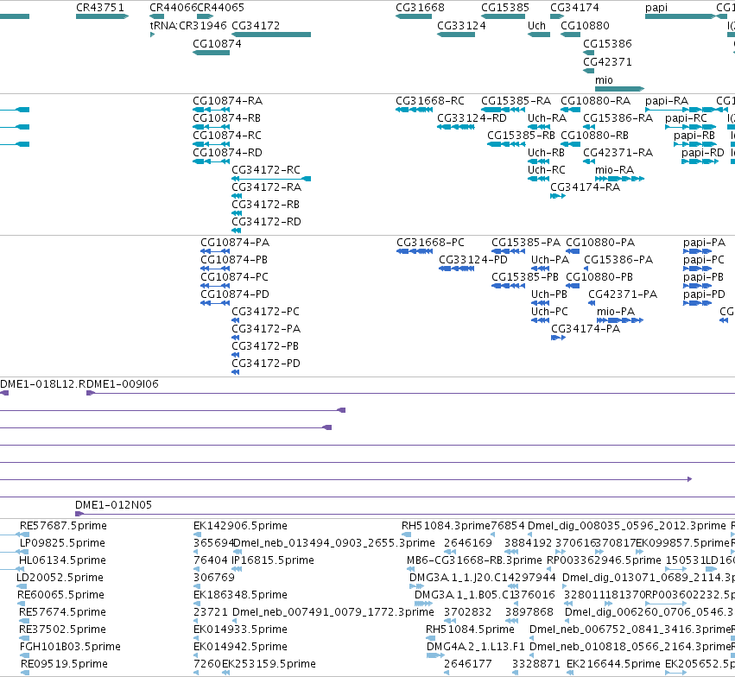Pick the CG10874-RA transcript label
The image size is (735, 677).
point(228,101)
